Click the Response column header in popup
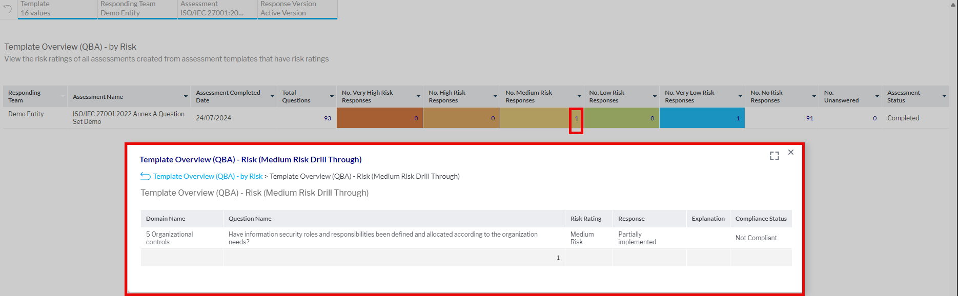958x296 pixels. click(x=649, y=219)
